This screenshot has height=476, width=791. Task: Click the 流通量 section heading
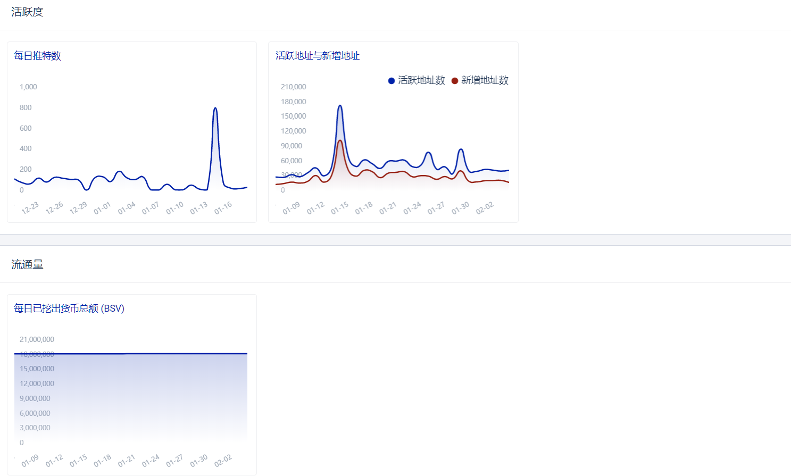coord(27,265)
